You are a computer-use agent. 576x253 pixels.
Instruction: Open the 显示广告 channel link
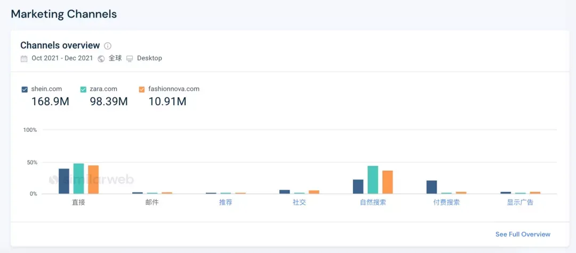click(520, 203)
